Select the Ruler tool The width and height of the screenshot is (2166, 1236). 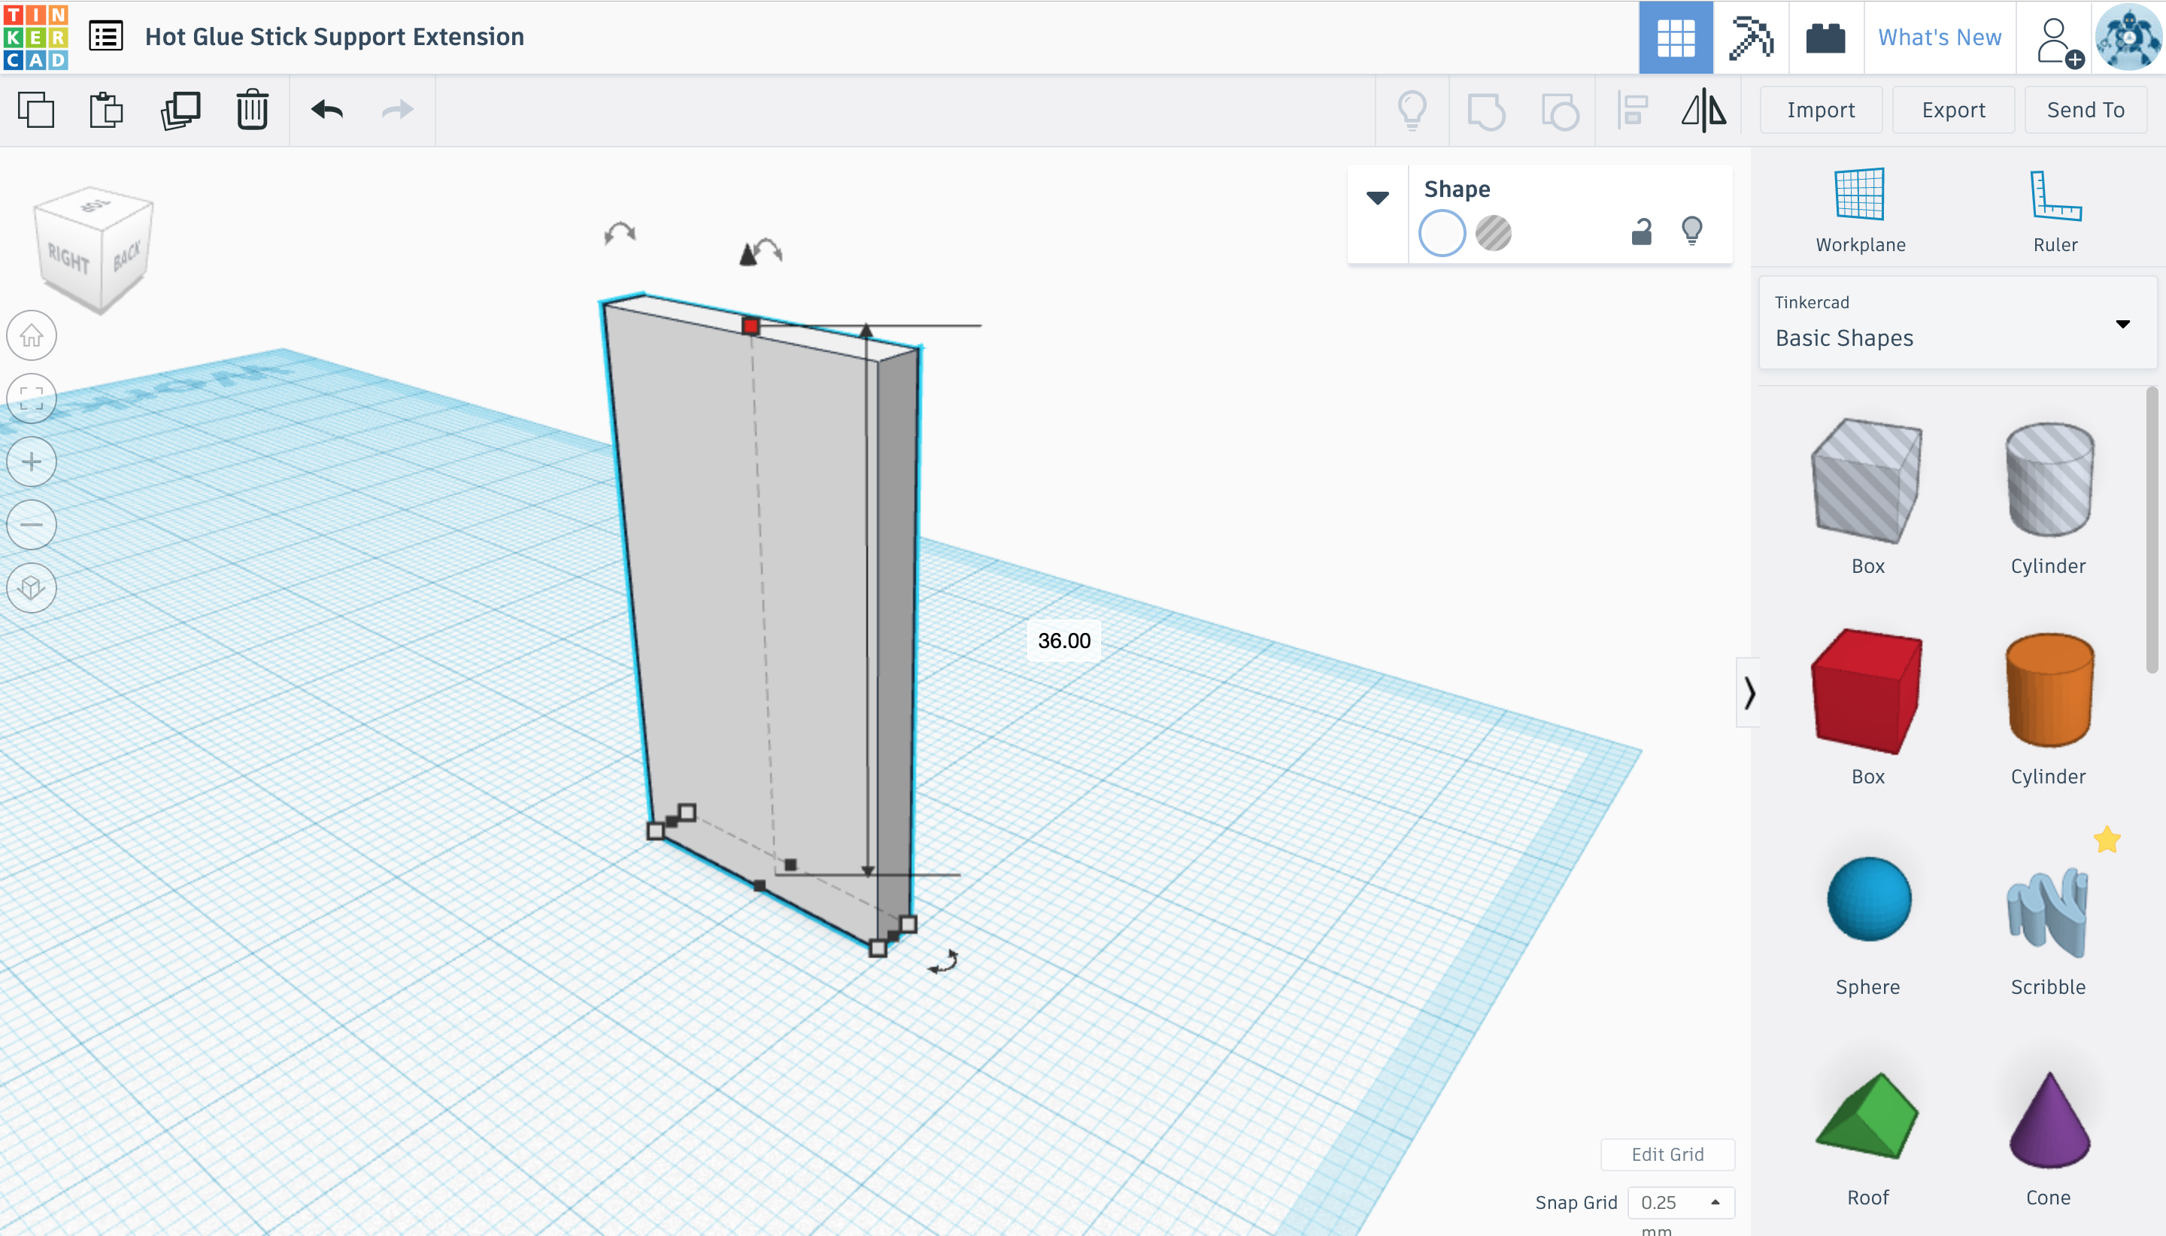coord(2055,210)
